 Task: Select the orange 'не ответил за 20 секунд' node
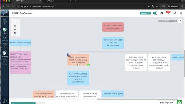(78, 60)
